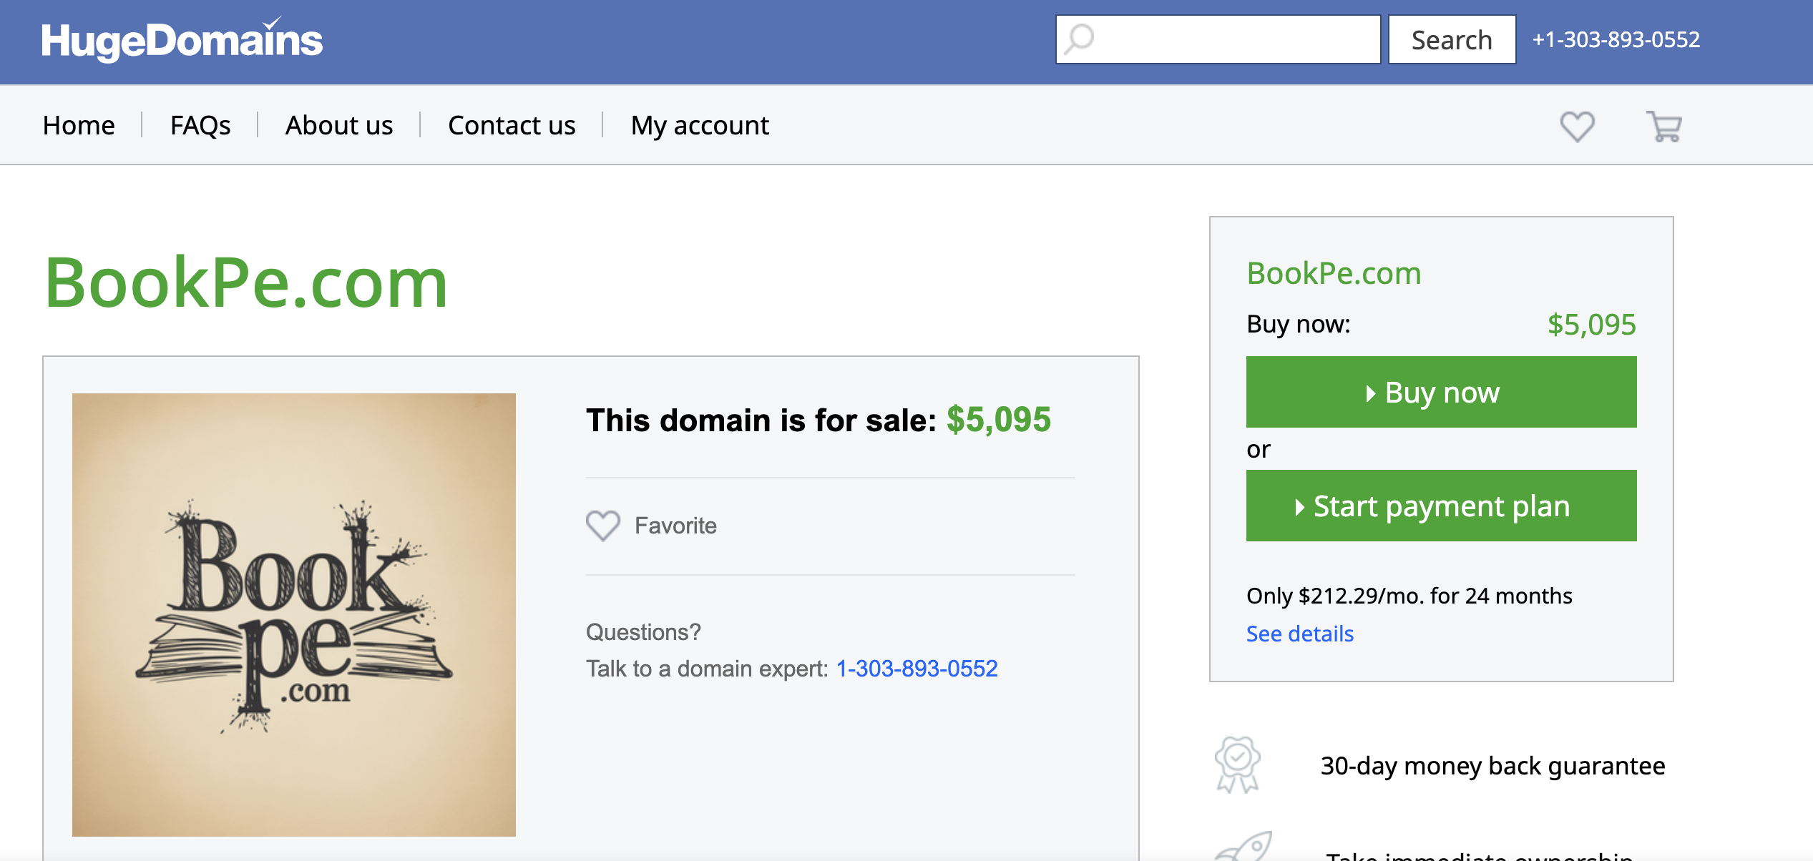The height and width of the screenshot is (861, 1813).
Task: Click BookPe.com title in purchase sidebar
Action: pyautogui.click(x=1334, y=273)
